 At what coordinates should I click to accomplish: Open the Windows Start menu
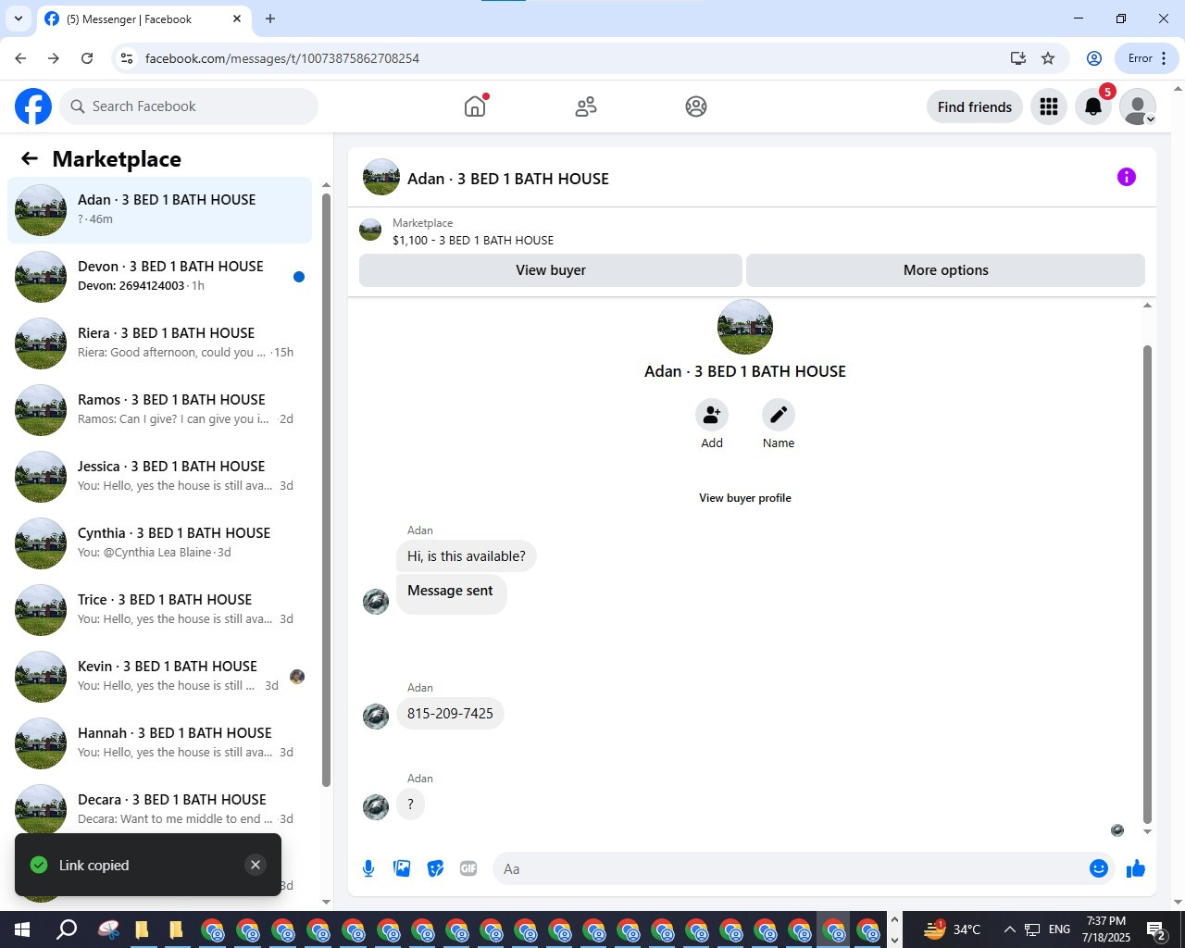click(x=22, y=929)
